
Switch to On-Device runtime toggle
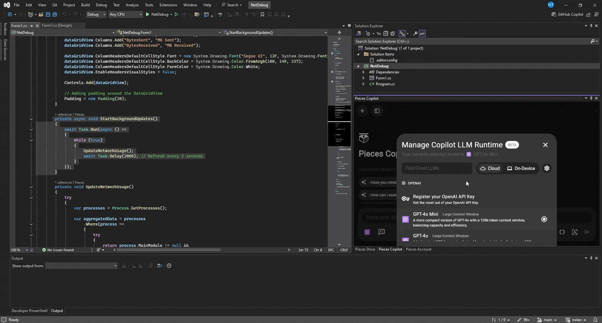[521, 168]
